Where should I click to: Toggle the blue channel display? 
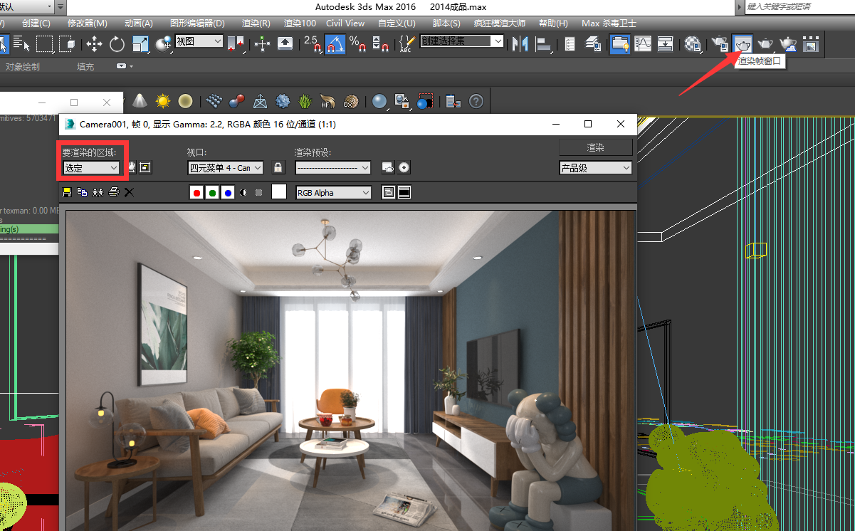pos(227,193)
